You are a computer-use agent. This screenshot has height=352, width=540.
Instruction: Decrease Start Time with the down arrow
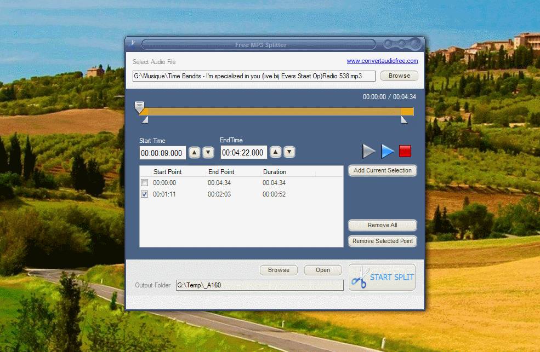click(x=208, y=152)
